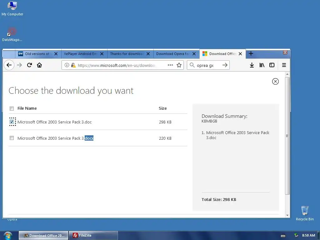The height and width of the screenshot is (240, 320).
Task: Click page scrollbar down arrow
Action: 287,215
